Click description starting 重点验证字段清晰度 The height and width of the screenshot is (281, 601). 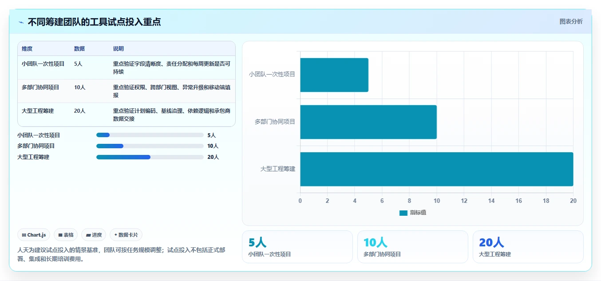click(x=172, y=67)
